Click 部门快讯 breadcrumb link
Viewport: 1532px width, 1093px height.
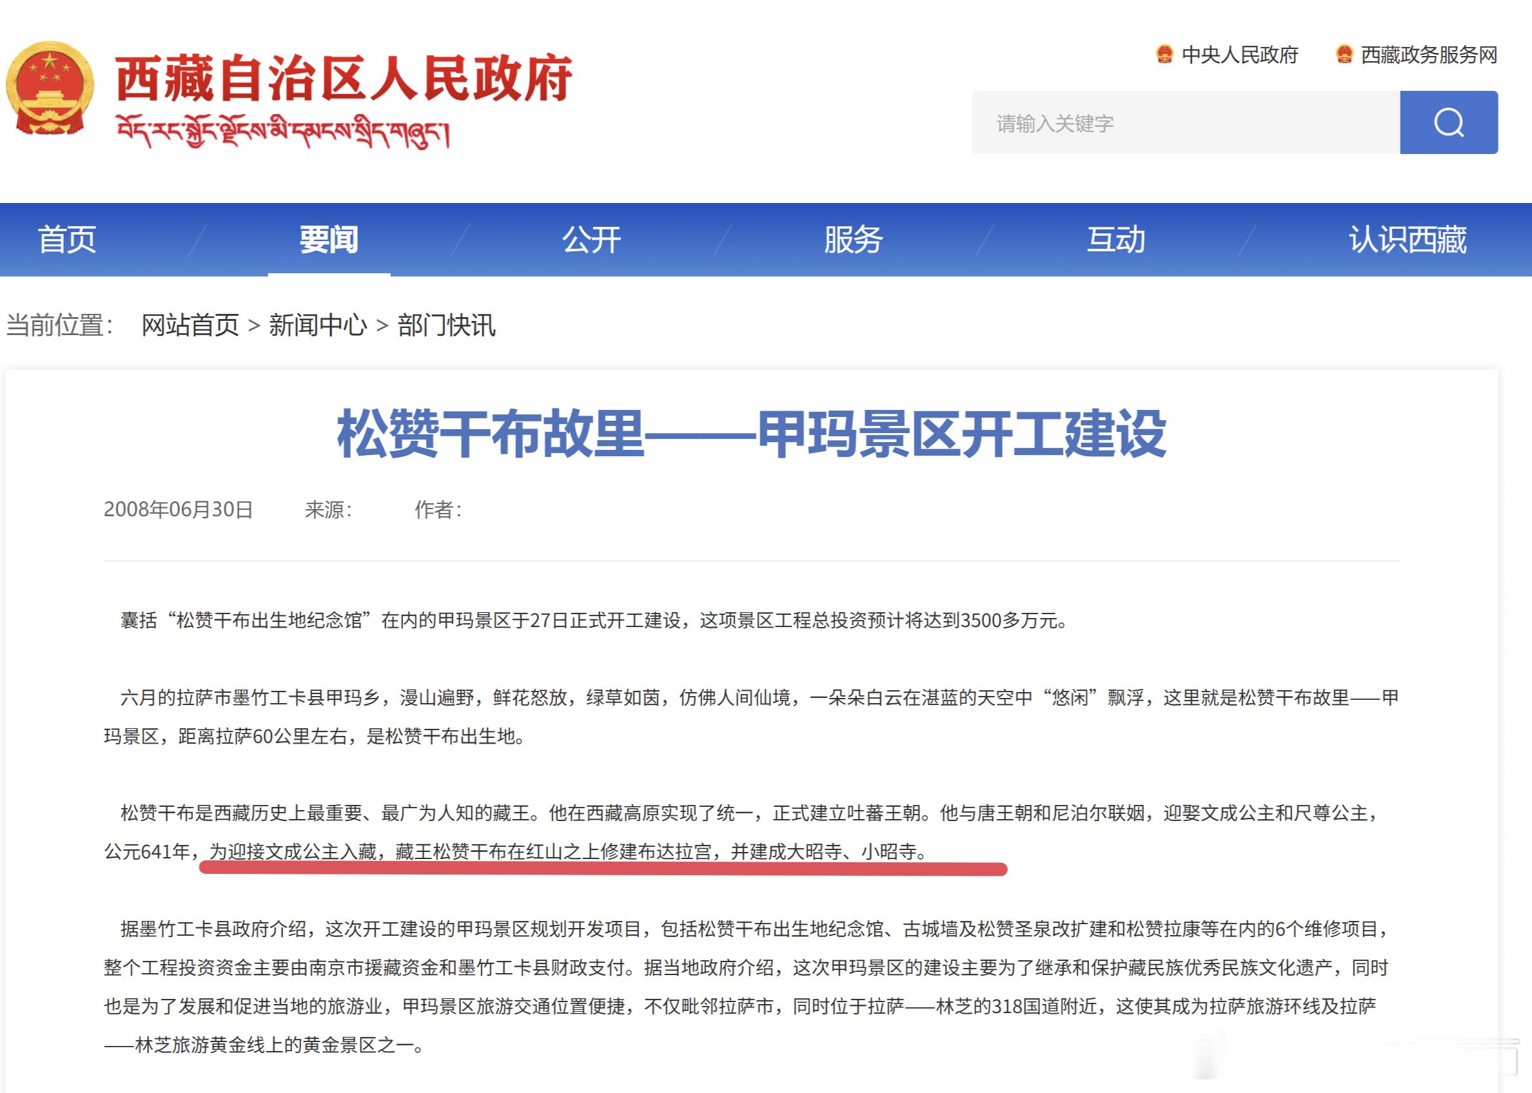[x=446, y=325]
